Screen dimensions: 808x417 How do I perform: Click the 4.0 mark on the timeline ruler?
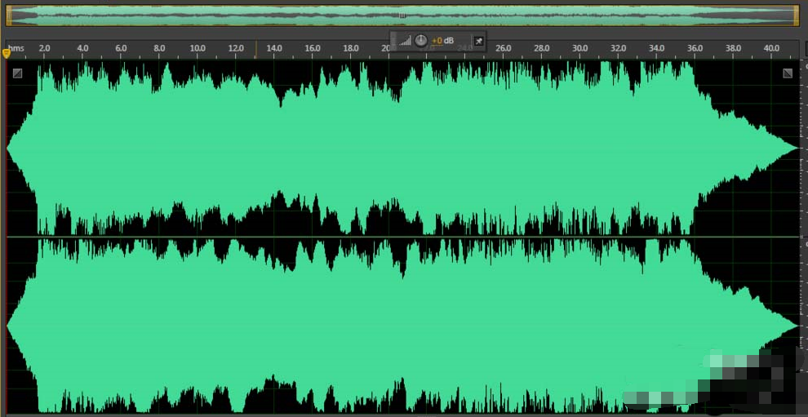pyautogui.click(x=82, y=49)
